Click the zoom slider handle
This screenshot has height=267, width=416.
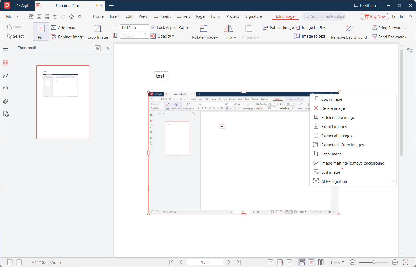[x=374, y=262]
